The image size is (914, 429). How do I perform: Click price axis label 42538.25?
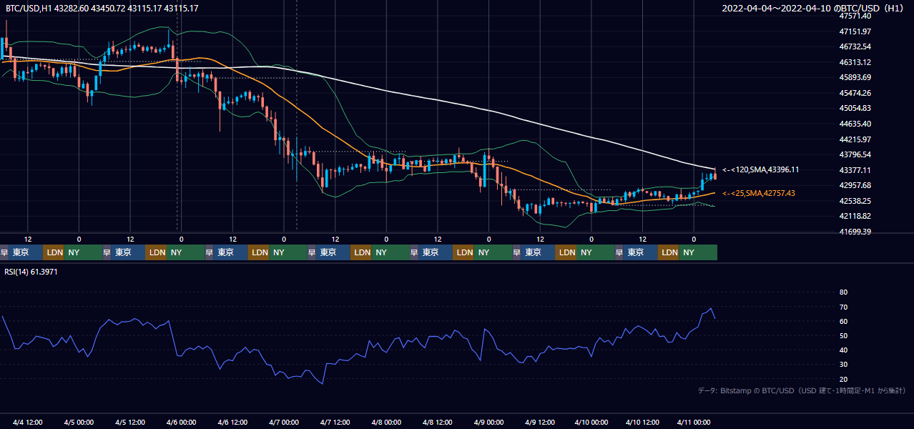coord(855,201)
